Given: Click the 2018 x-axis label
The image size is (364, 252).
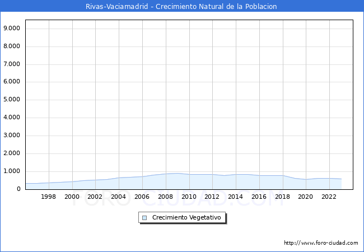Looking at the screenshot, I should coord(282,197).
